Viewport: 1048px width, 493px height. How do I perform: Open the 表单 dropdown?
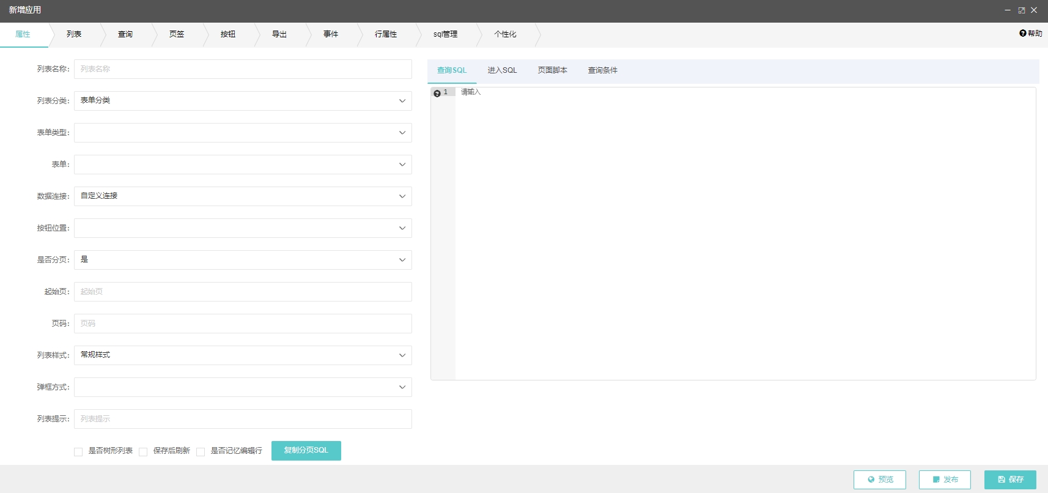243,165
